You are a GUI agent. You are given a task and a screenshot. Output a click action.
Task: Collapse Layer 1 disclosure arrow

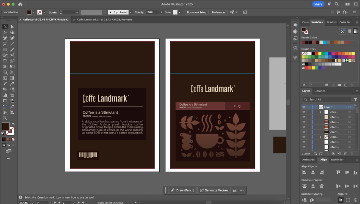tap(316, 107)
